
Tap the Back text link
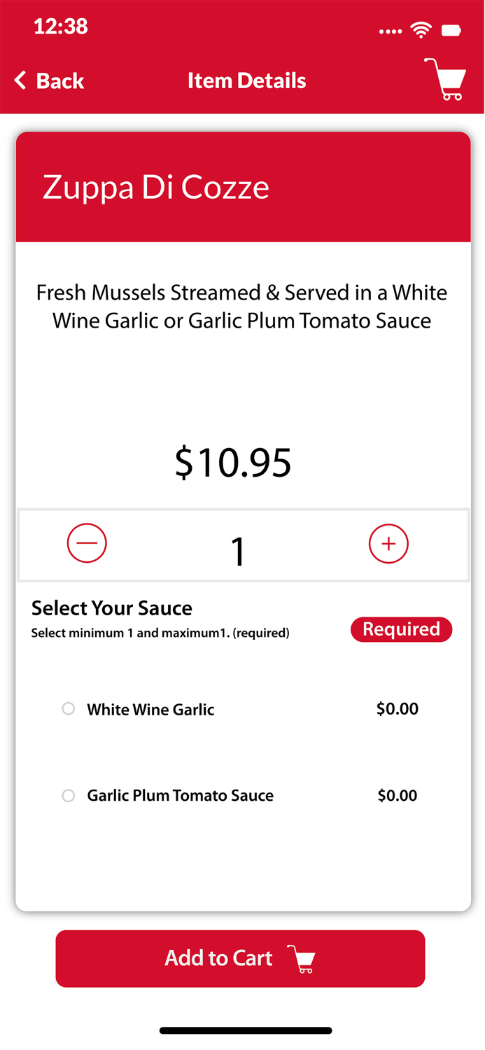(x=60, y=81)
